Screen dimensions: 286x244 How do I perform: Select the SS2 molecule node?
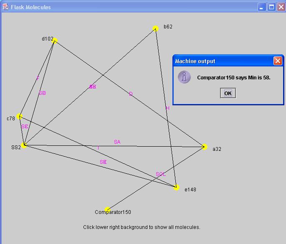[24, 145]
